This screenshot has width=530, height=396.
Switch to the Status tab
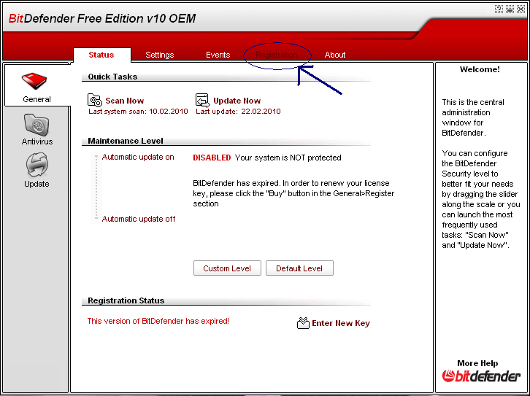(101, 55)
